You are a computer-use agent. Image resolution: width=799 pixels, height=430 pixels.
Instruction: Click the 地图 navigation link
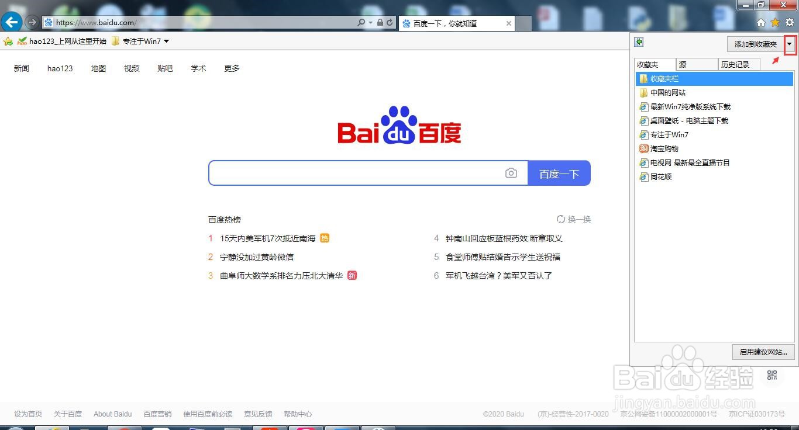(98, 68)
